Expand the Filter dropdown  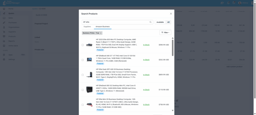pyautogui.click(x=165, y=32)
